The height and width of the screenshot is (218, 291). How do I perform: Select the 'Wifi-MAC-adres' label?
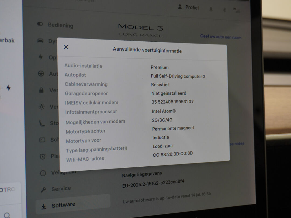click(85, 159)
